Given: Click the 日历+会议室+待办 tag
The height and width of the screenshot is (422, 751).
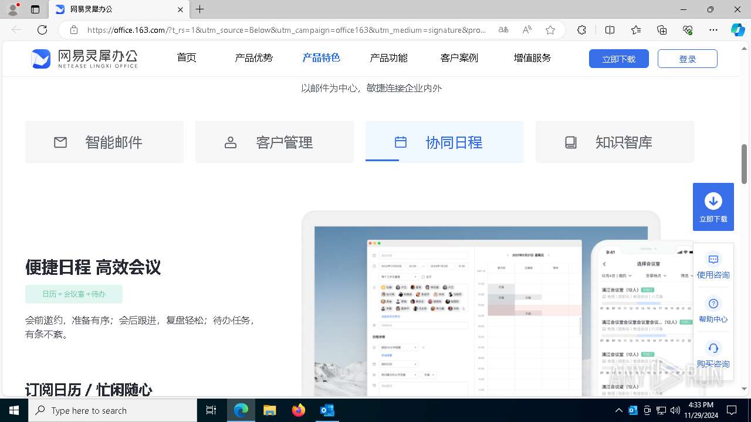Looking at the screenshot, I should 74,294.
